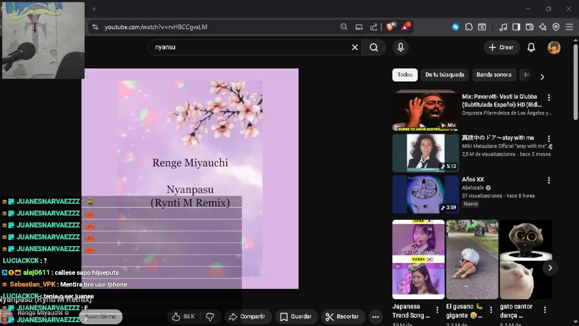Click the page vertical scrollbar
Screen dimensions: 579x326
(x=575, y=81)
